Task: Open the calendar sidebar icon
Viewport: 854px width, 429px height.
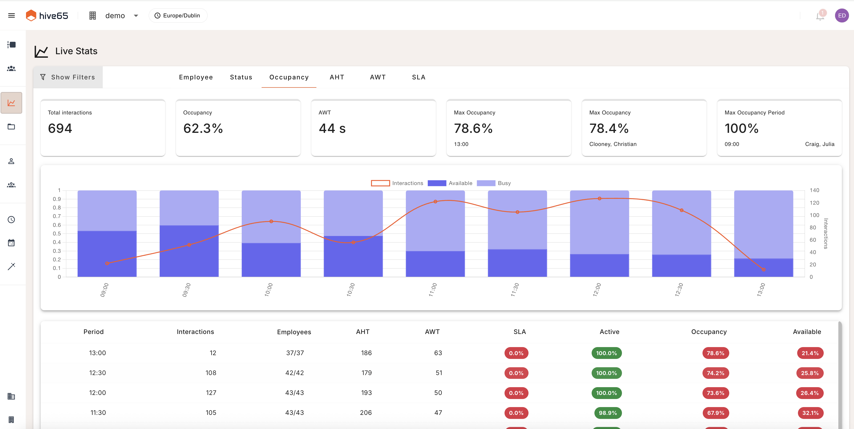Action: click(x=11, y=243)
